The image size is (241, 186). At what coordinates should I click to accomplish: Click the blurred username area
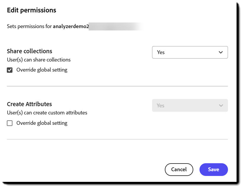(x=116, y=26)
